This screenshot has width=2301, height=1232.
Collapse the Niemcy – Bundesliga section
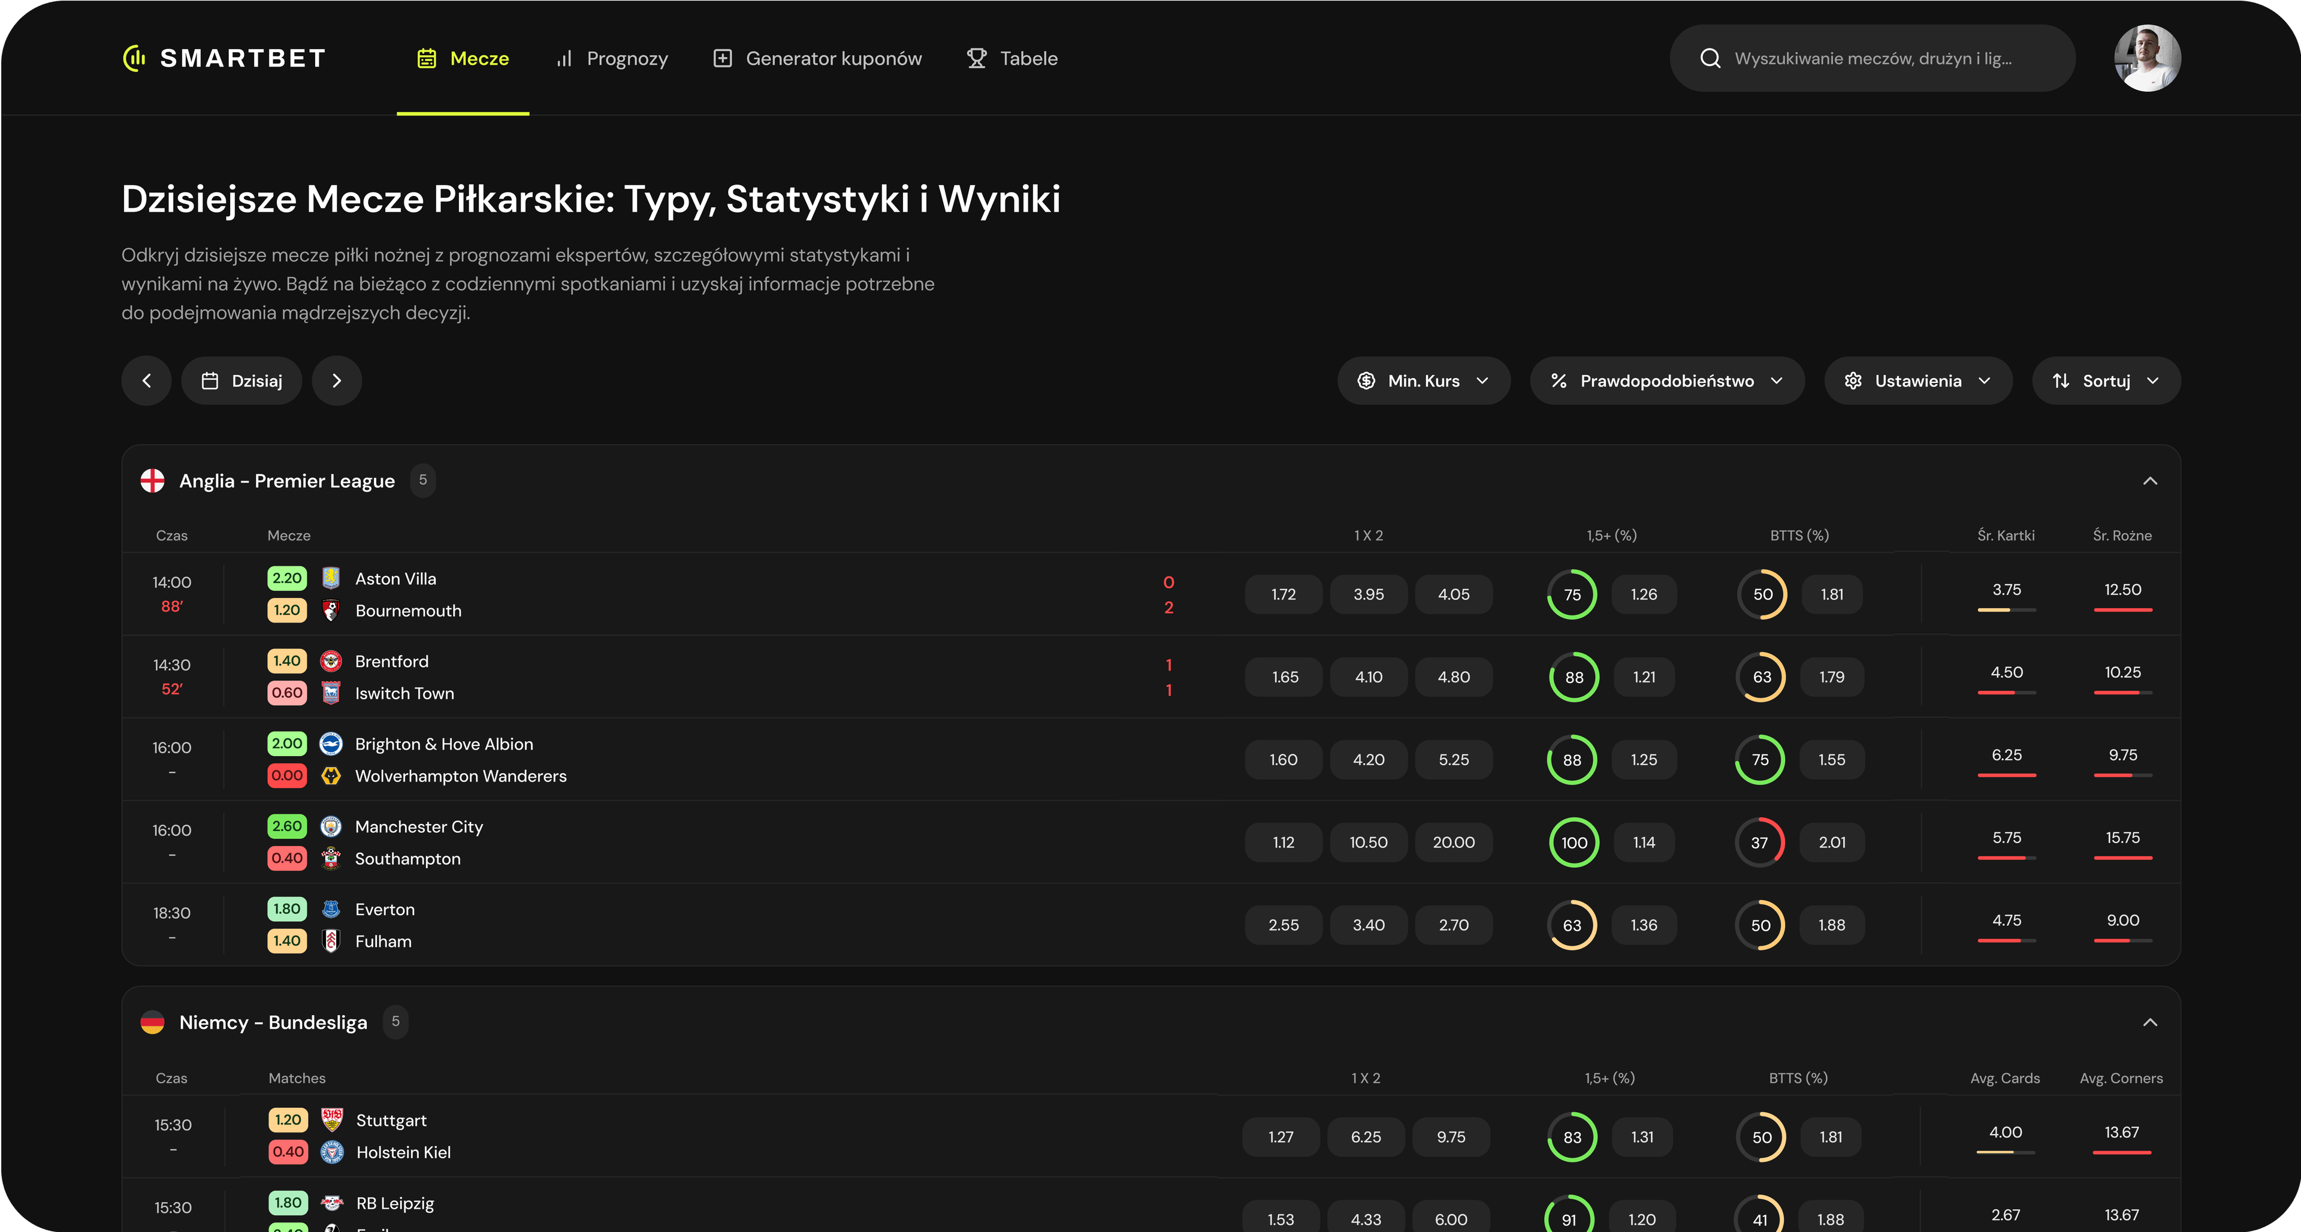2149,1022
